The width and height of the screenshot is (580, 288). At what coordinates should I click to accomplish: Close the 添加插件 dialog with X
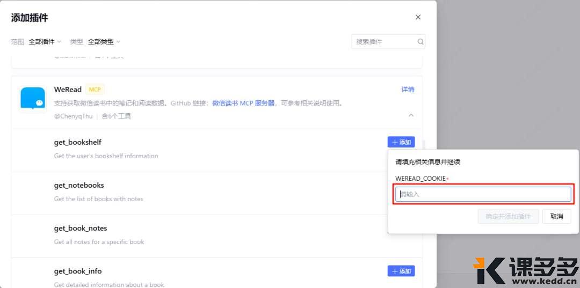coord(418,17)
